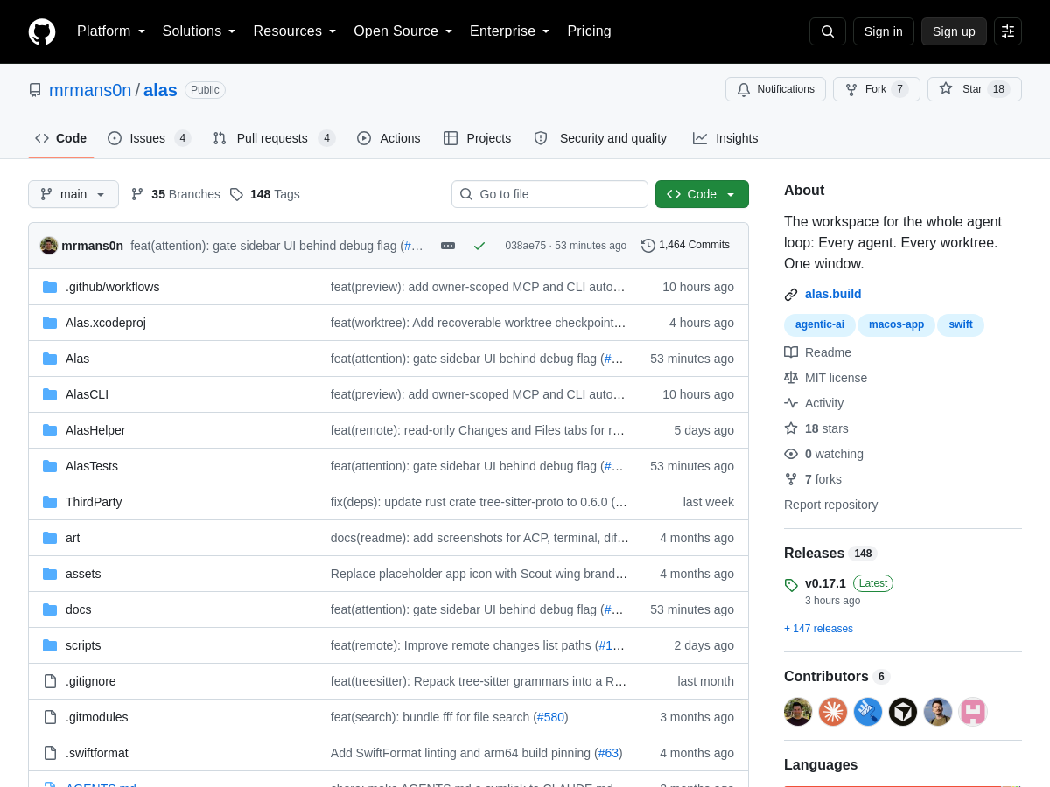Expand the Open Source menu
The image size is (1050, 787).
click(x=403, y=31)
